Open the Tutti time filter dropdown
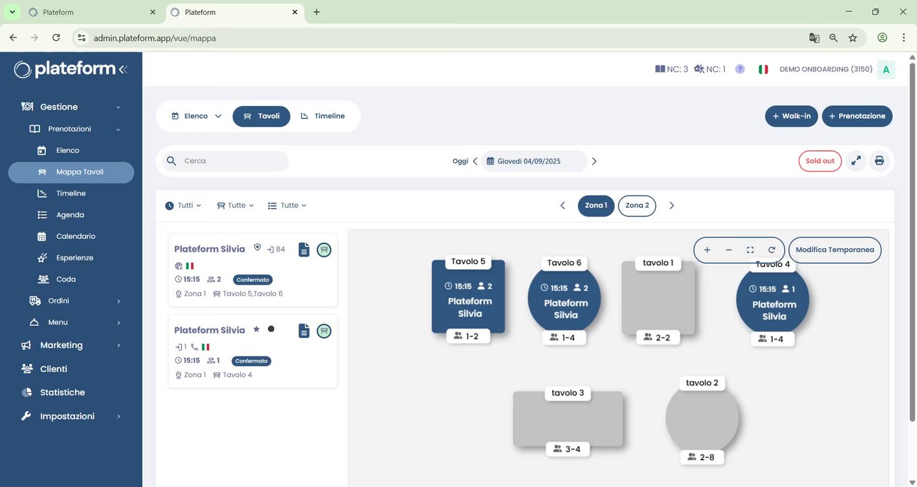This screenshot has width=917, height=487. (183, 206)
